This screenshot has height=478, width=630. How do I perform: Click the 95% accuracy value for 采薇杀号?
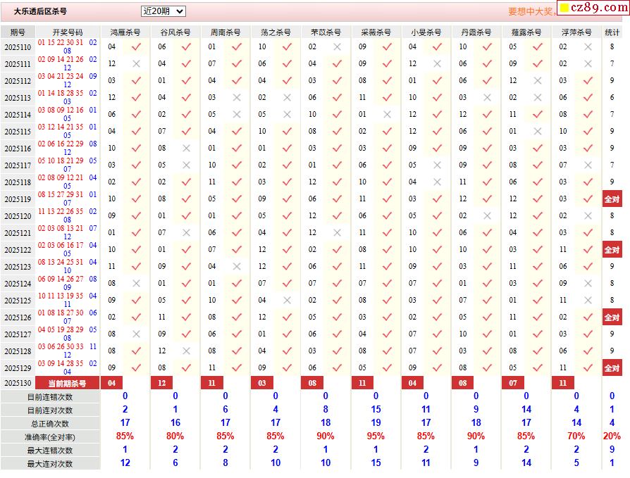tap(376, 436)
